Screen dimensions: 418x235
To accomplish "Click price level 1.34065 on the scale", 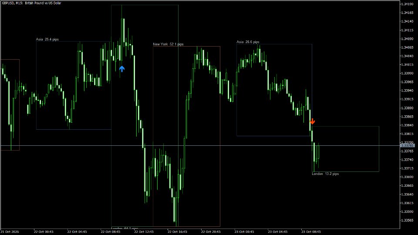I will point(408,47).
